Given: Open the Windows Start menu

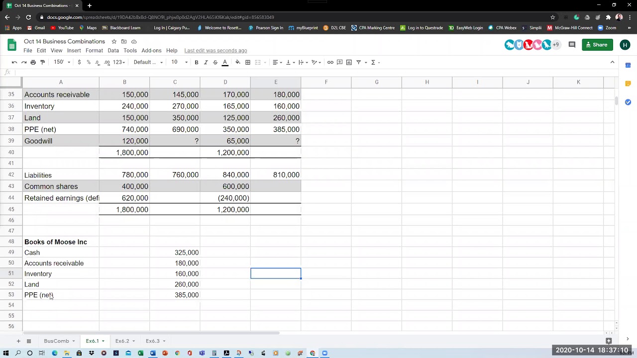Looking at the screenshot, I should point(5,353).
